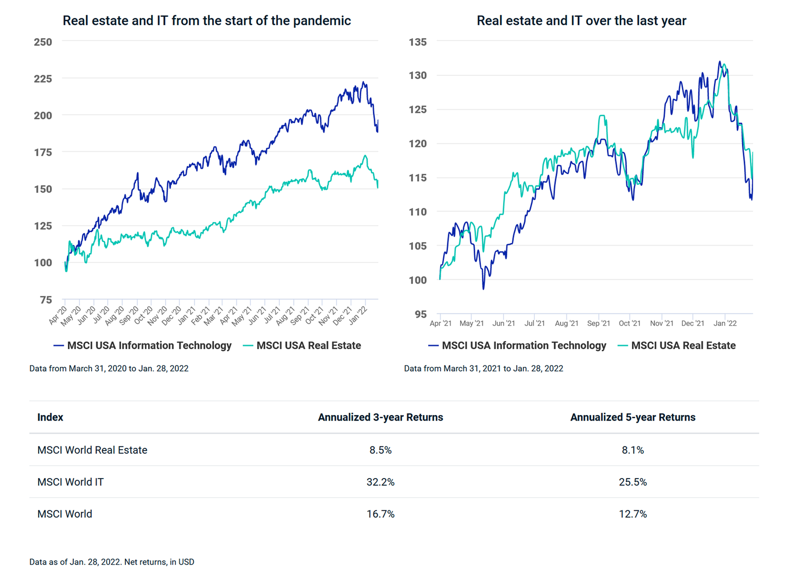
Task: Click the "over the last year" chart title
Action: click(581, 21)
